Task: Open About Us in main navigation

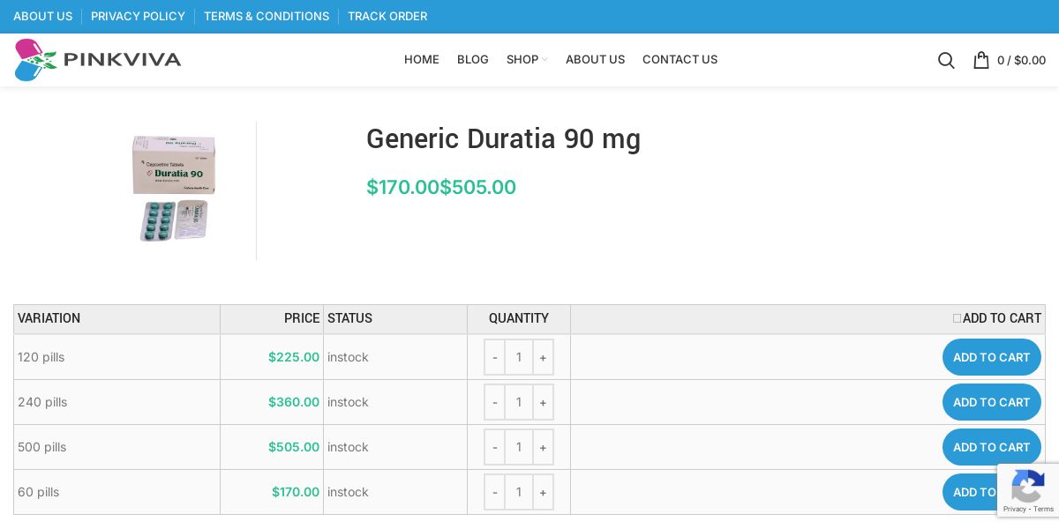Action: coord(595,60)
